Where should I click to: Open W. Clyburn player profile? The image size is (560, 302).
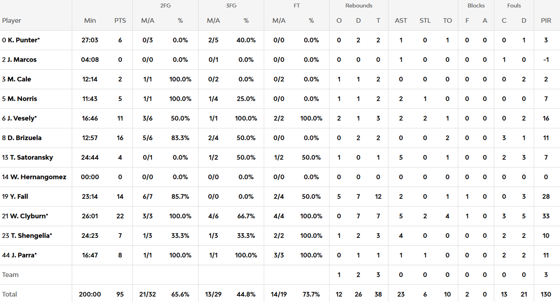(x=29, y=216)
